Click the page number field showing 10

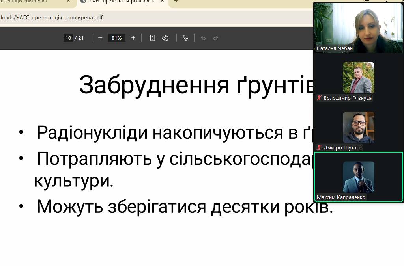[x=68, y=38]
